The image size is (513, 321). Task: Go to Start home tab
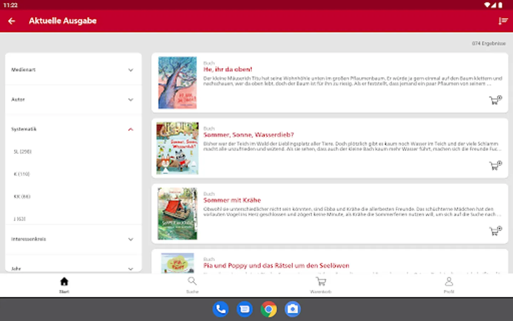[x=64, y=285]
